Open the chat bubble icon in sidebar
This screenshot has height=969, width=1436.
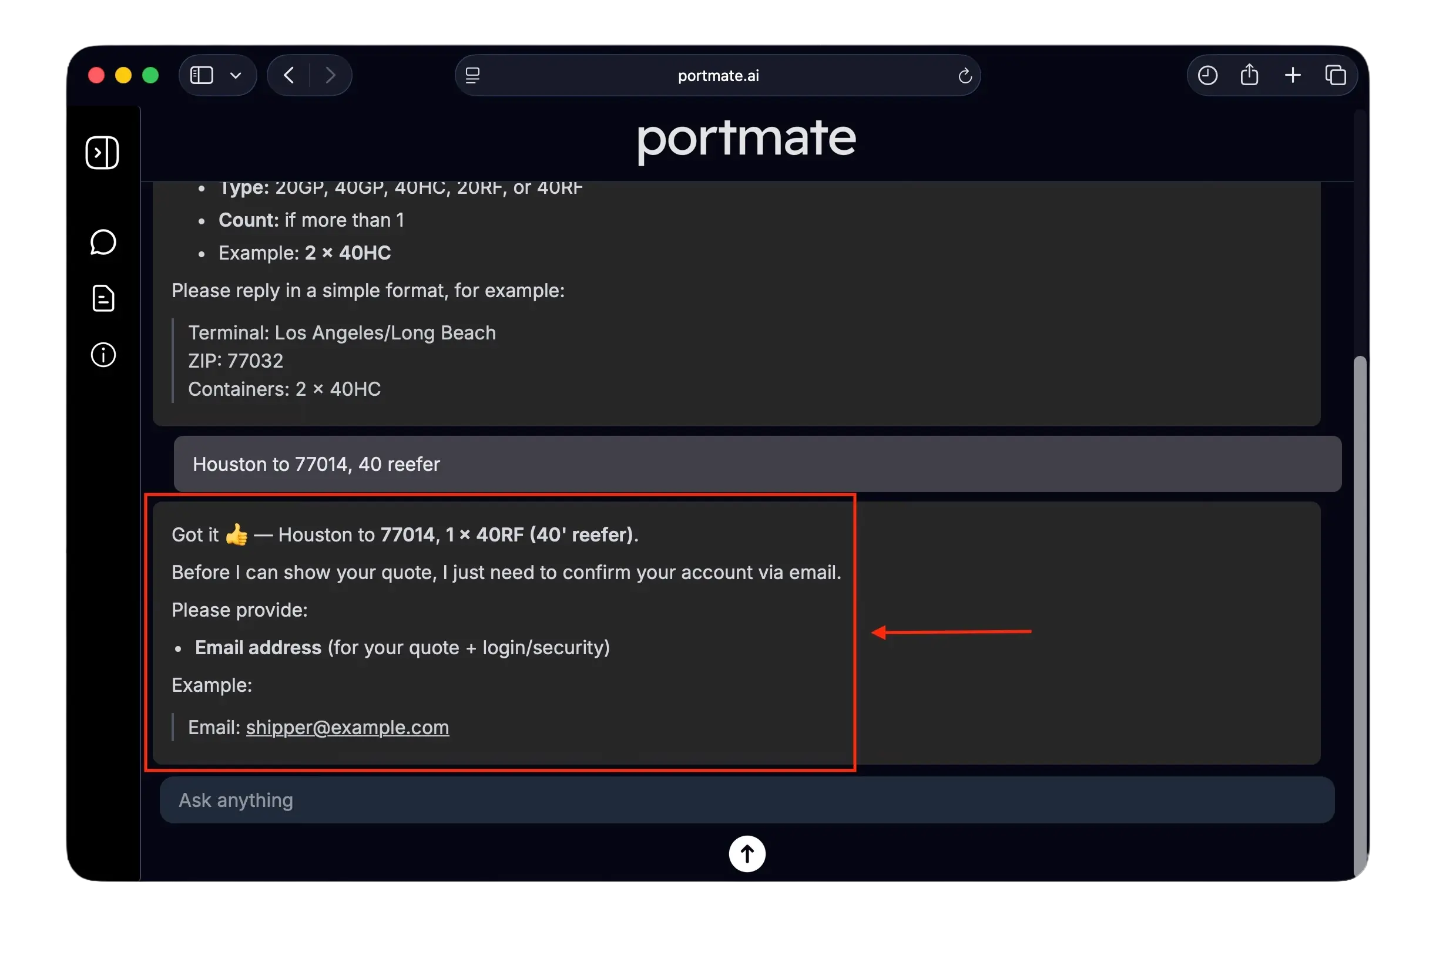(x=103, y=242)
